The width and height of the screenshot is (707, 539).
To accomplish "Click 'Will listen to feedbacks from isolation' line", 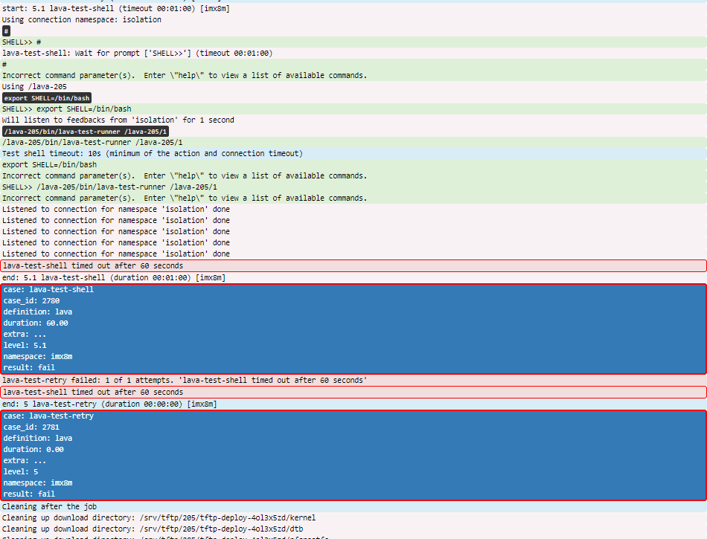I will click(118, 120).
